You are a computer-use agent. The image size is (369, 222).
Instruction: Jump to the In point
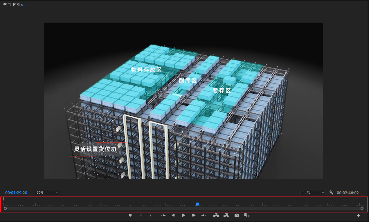point(163,215)
